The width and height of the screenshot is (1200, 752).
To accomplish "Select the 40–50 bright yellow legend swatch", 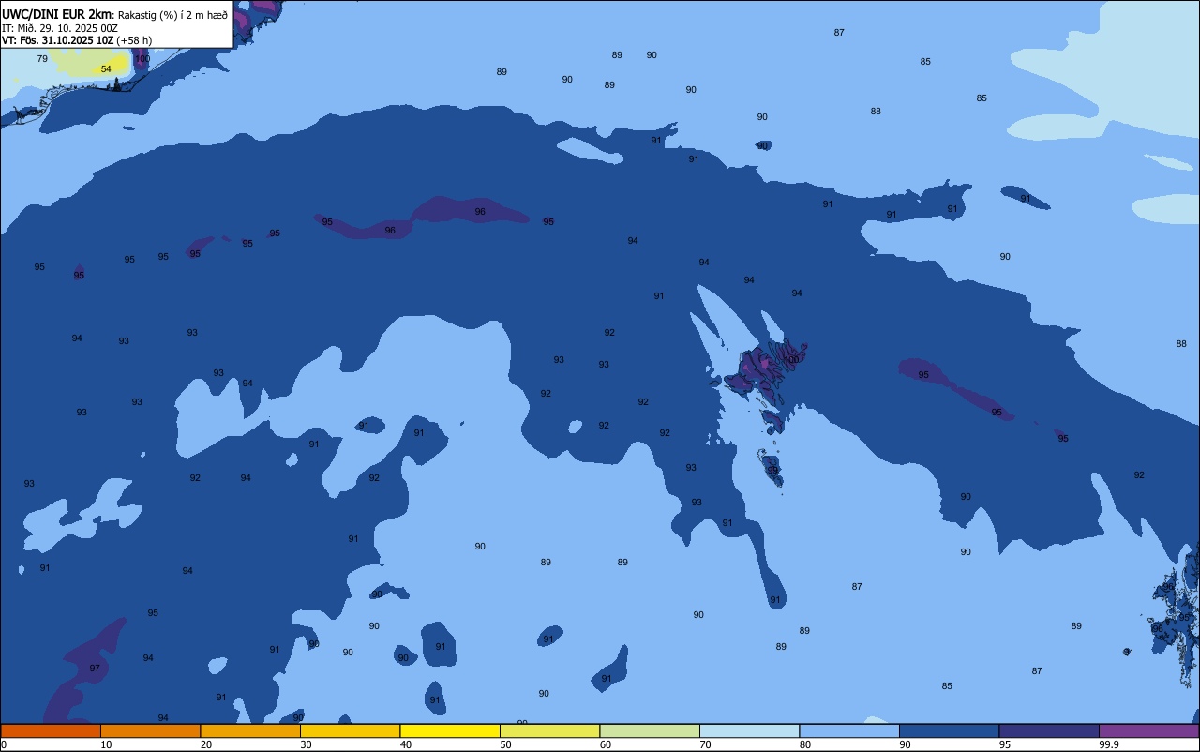I will pyautogui.click(x=450, y=730).
